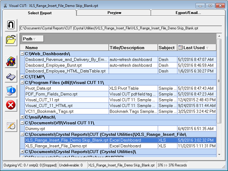This screenshot has width=228, height=171.
Task: Click the Rubik's cube checkmark icon
Action: tap(11, 62)
